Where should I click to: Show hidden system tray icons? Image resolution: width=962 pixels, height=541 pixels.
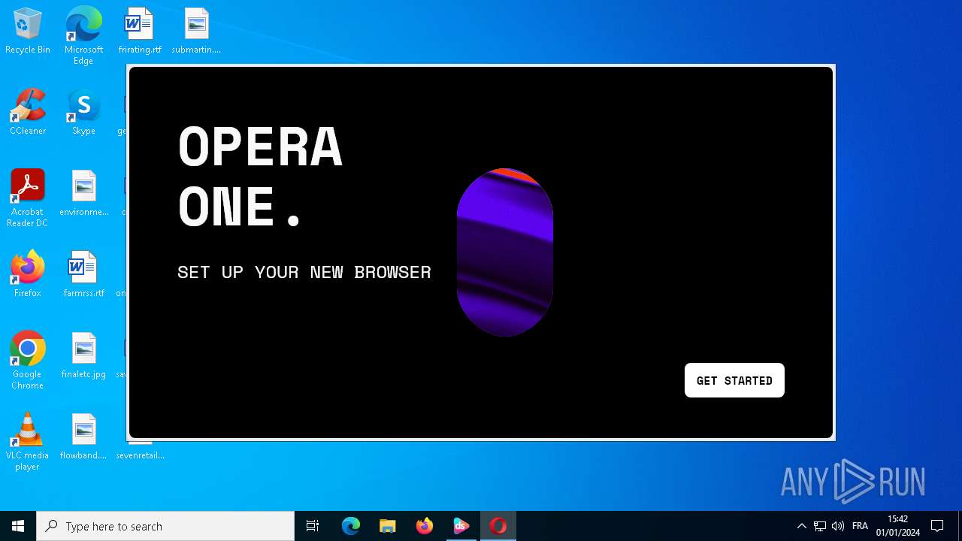pos(801,526)
